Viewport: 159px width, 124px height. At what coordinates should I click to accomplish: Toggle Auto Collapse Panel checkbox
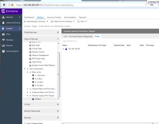click(25, 123)
